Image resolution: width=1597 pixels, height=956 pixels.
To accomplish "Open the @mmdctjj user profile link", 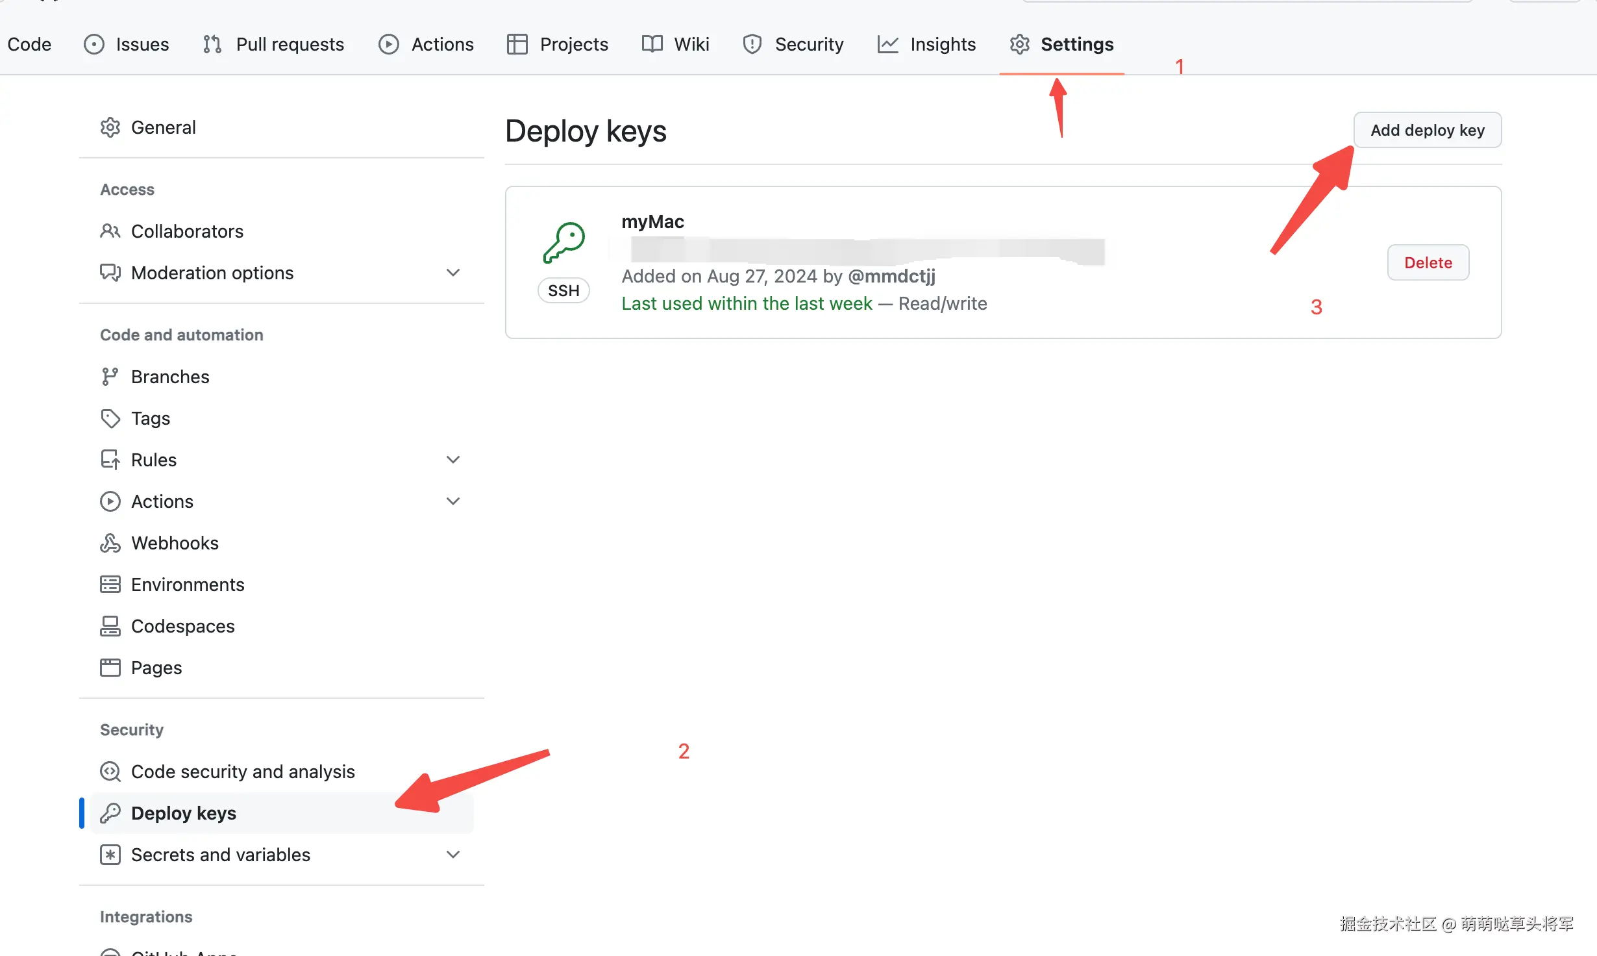I will [x=891, y=276].
